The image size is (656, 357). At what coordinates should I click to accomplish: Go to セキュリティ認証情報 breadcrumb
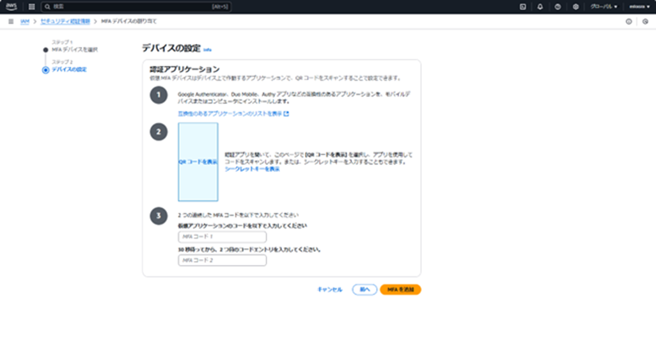(65, 21)
